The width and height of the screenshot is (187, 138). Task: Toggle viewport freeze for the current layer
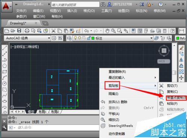point(84,38)
